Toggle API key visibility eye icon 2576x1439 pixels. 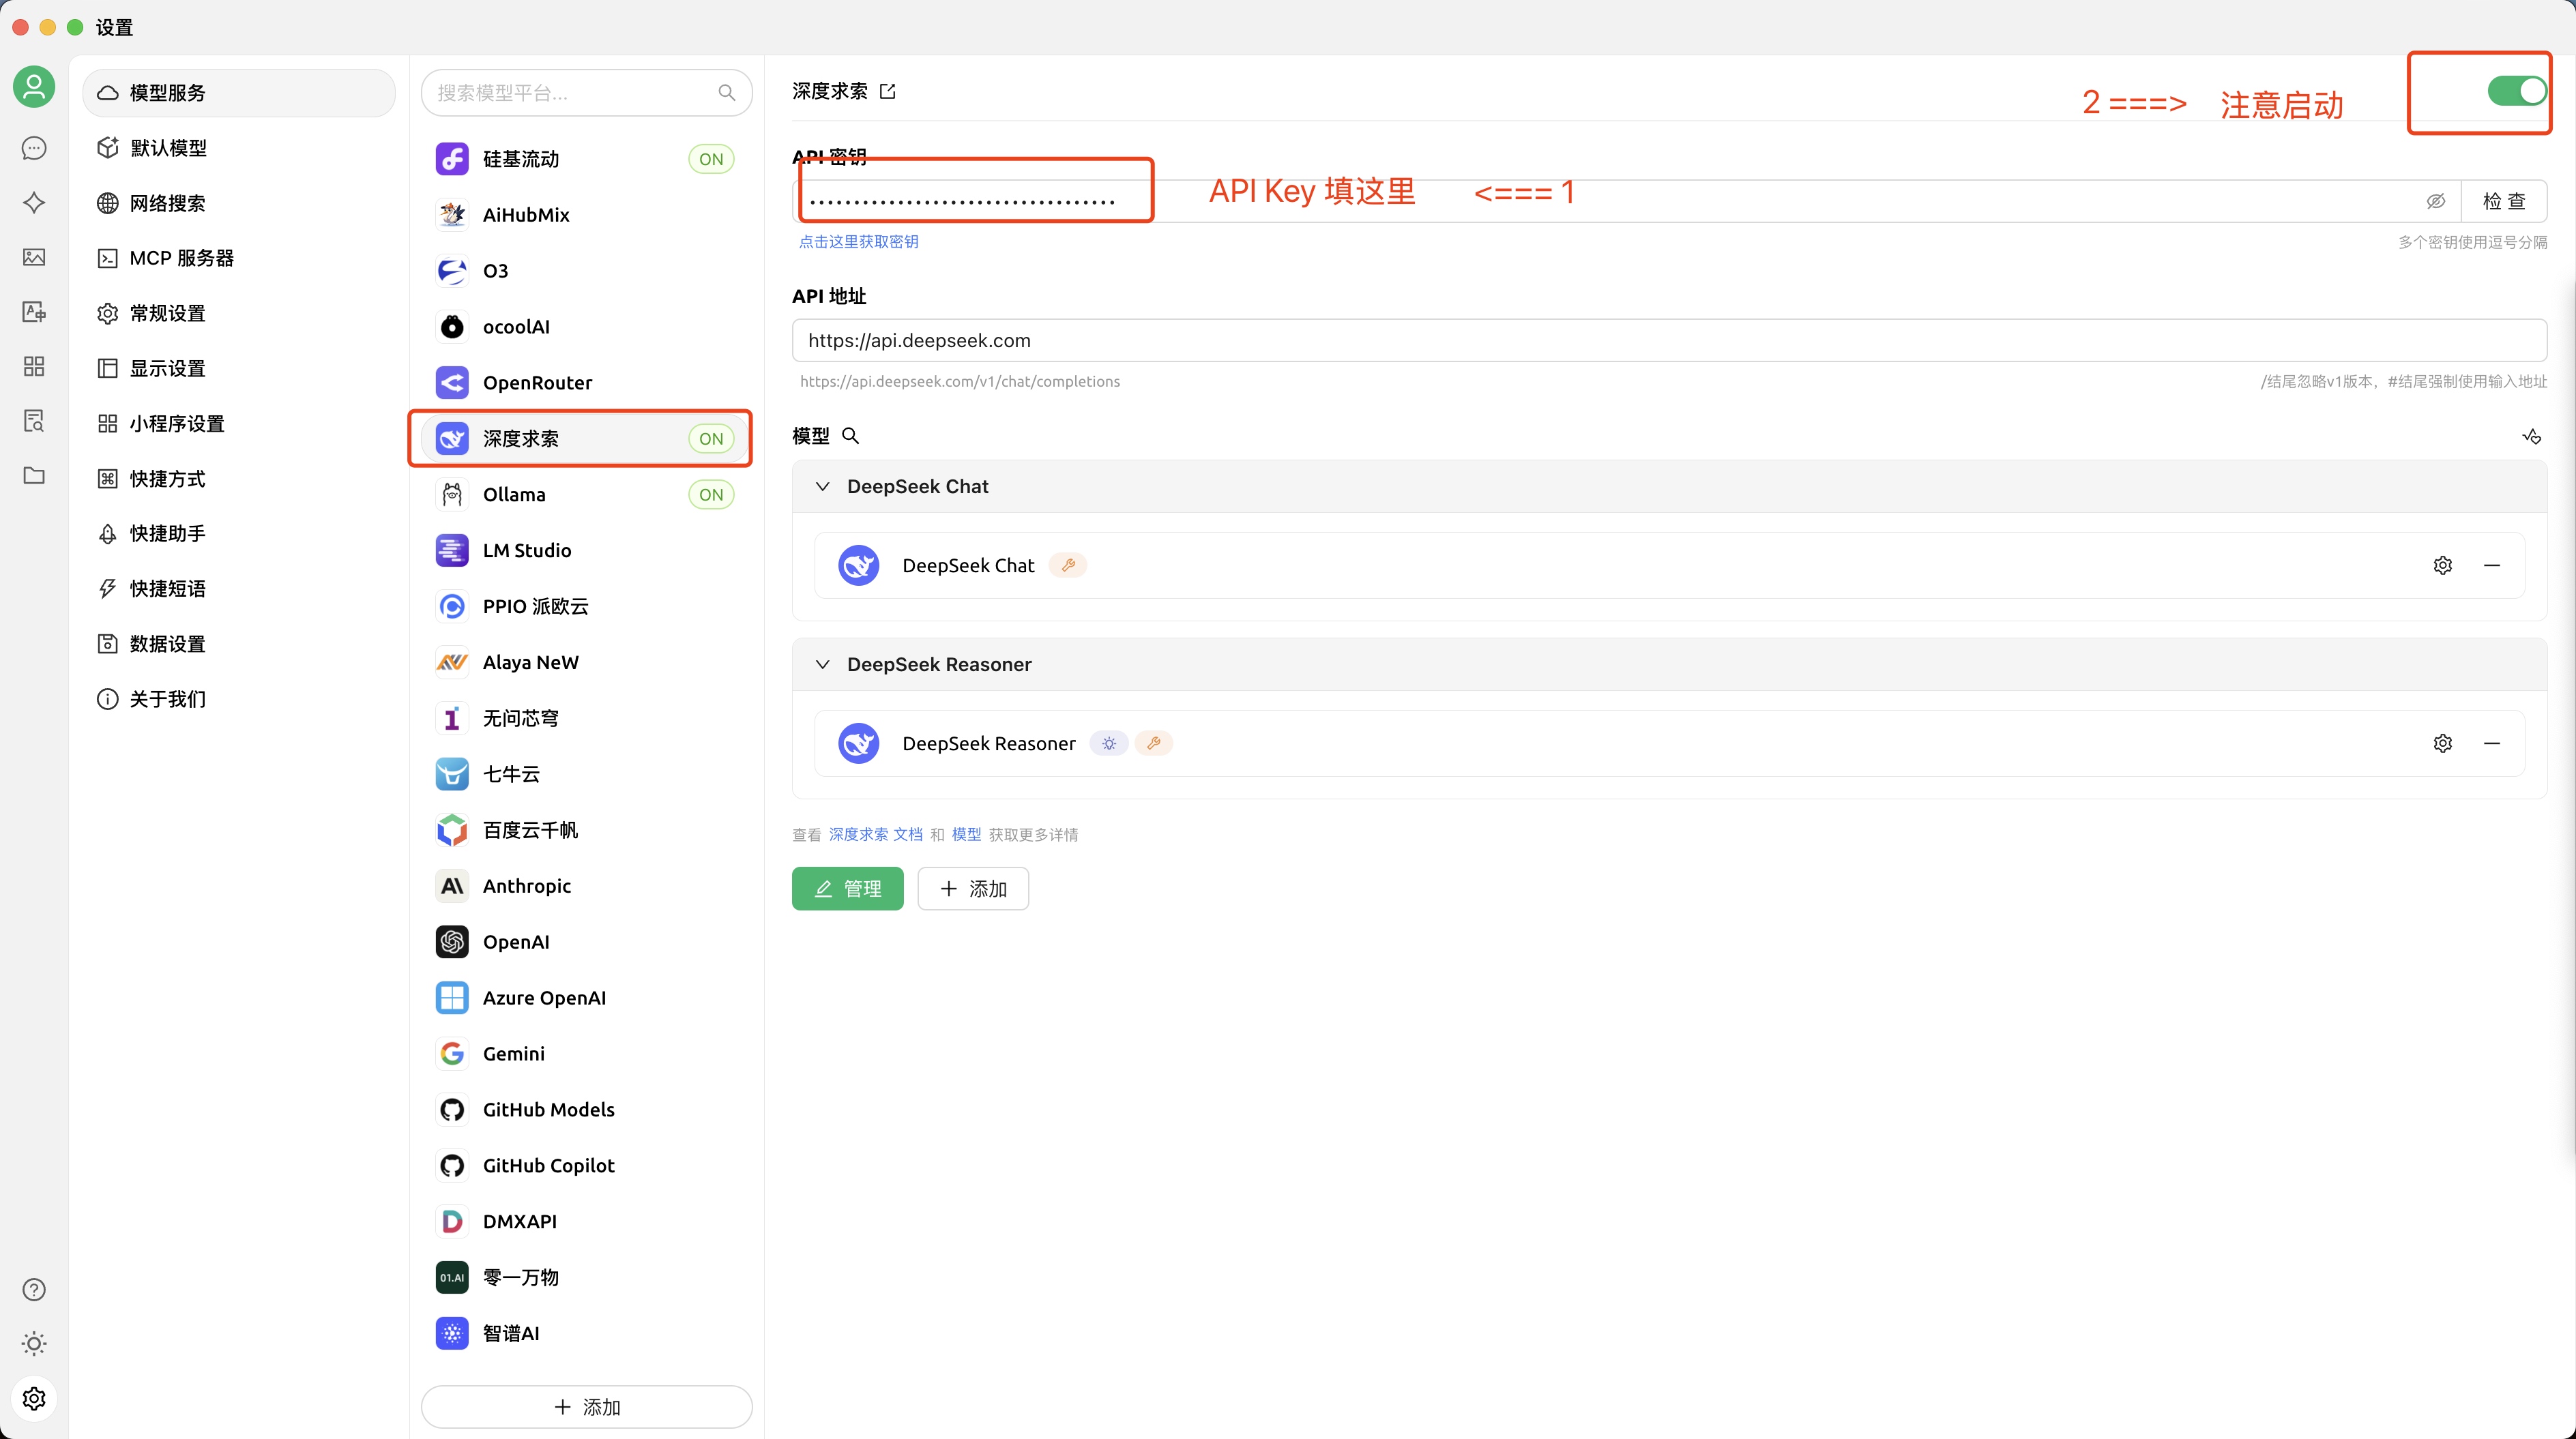tap(2436, 201)
